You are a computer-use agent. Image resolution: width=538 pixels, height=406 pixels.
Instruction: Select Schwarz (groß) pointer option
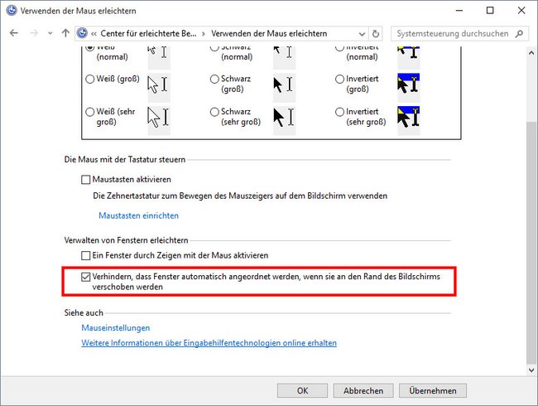[214, 79]
